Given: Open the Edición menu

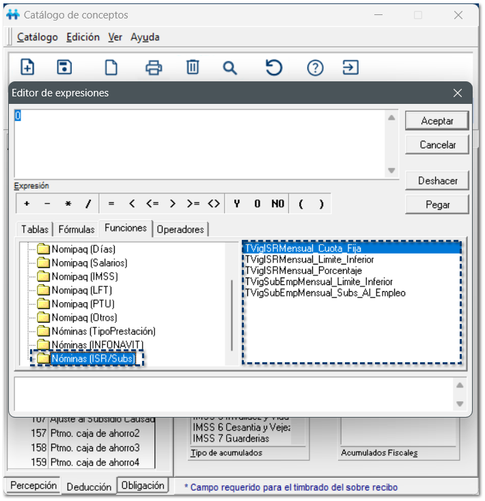Looking at the screenshot, I should pos(83,37).
